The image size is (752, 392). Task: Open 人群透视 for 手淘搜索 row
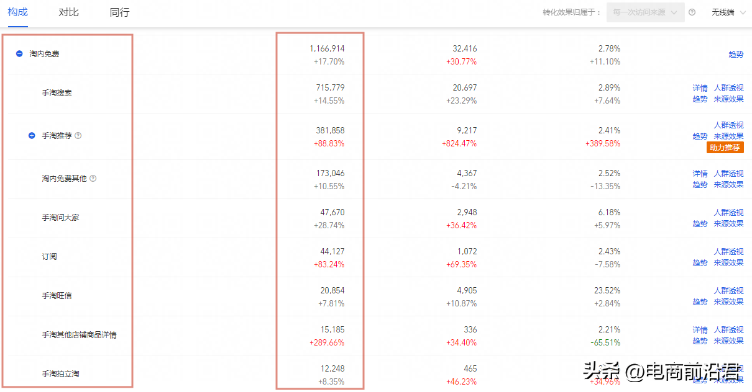(x=728, y=88)
